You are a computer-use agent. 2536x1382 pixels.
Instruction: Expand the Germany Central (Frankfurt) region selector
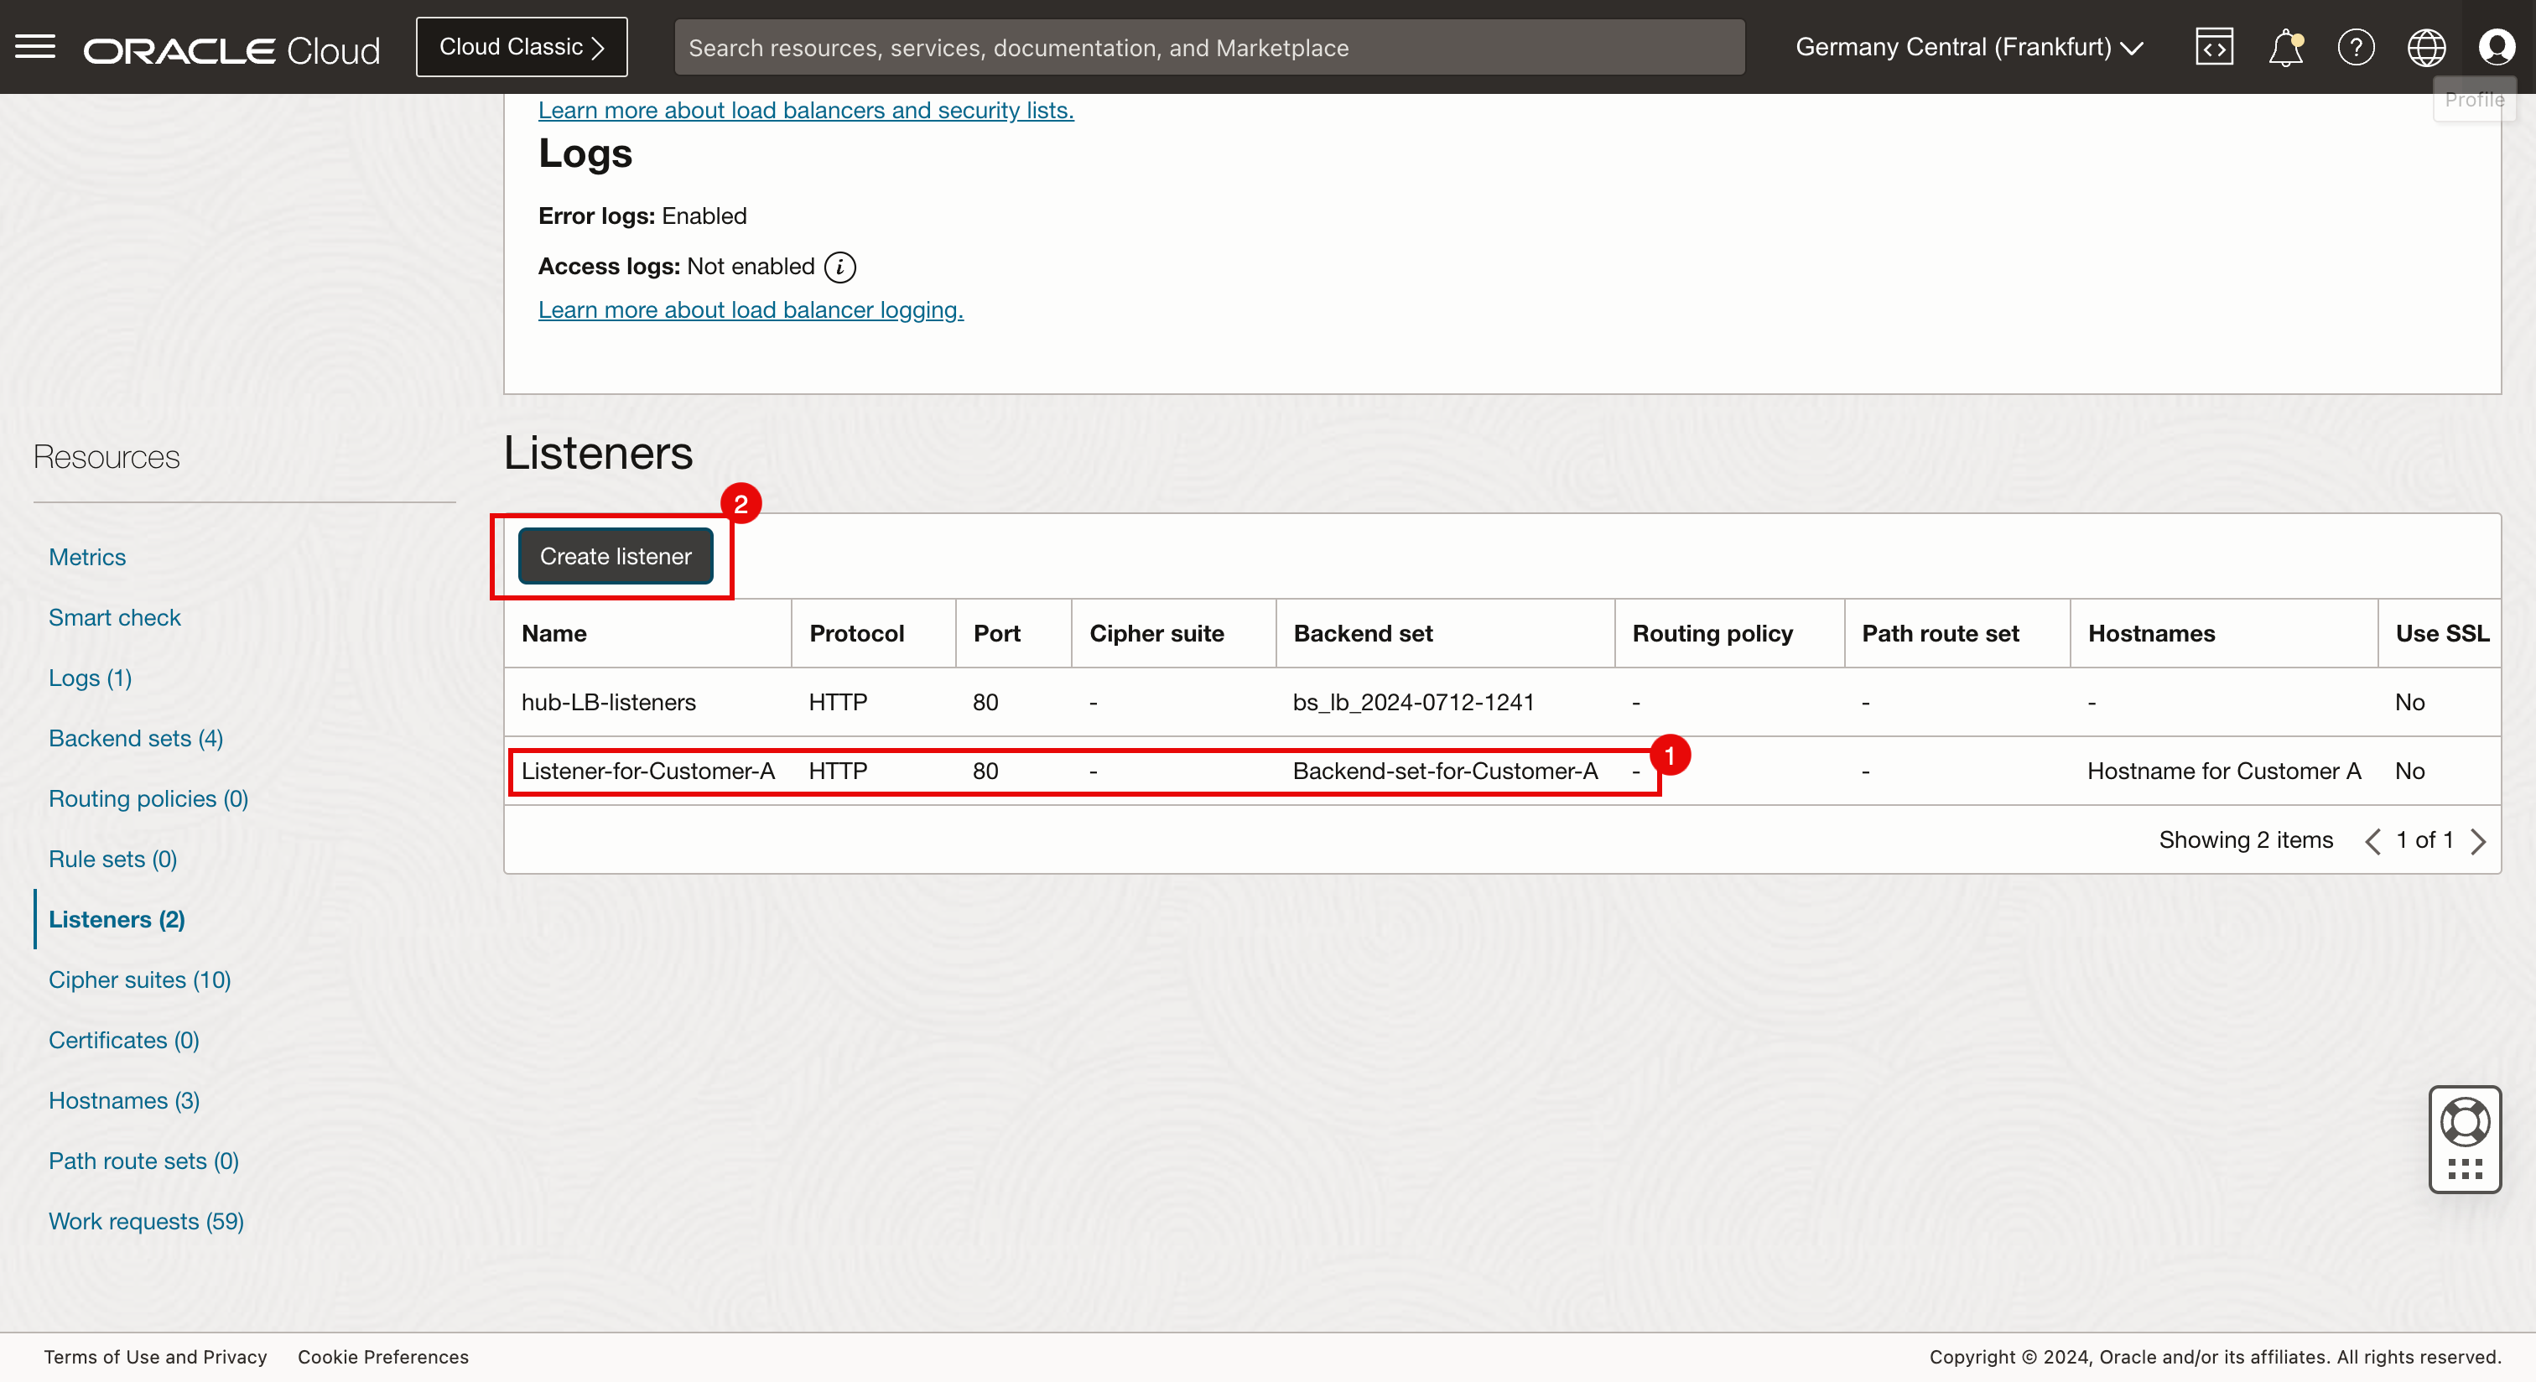(x=1969, y=47)
